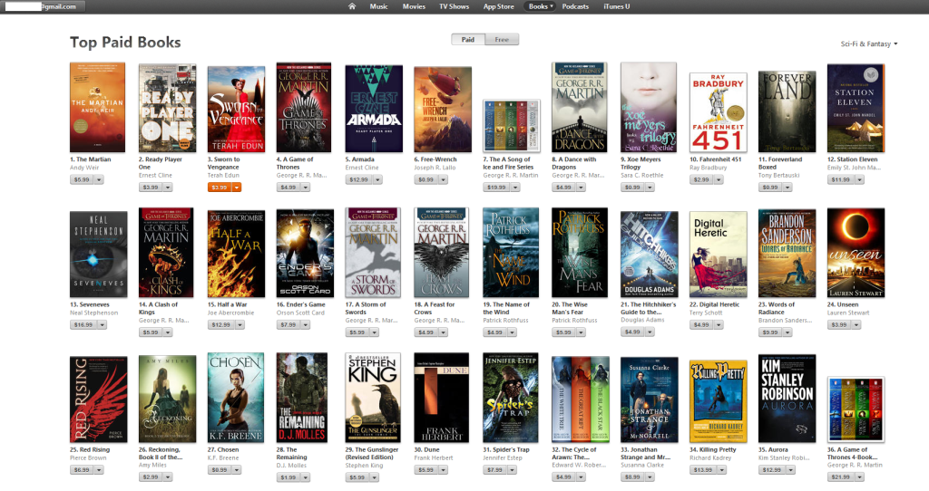Open Killing Pretty book cover
The image size is (929, 491).
coord(719,401)
